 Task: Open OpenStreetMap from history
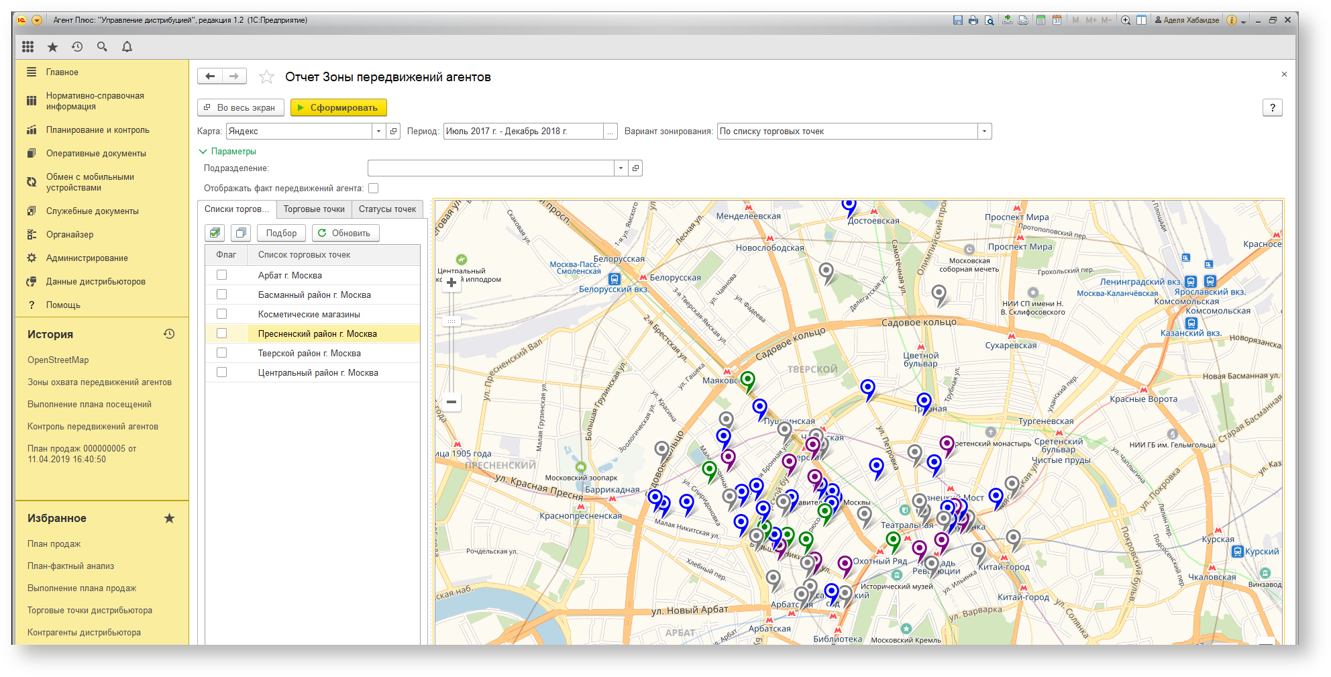click(58, 360)
